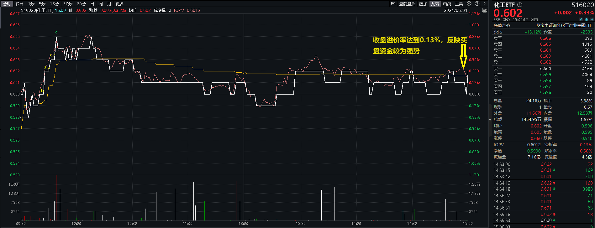595x228 pixels.
Task: Click the 14:54:18 trade tick with 3988 volume
Action: (x=543, y=189)
